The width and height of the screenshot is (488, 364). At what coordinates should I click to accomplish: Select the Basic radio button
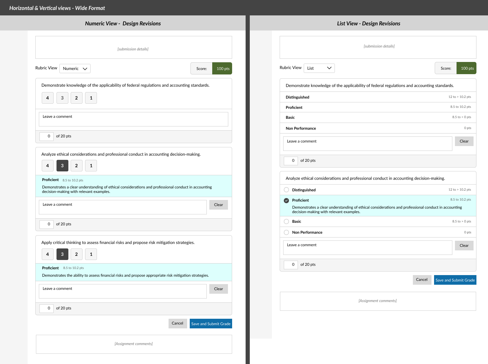(x=286, y=221)
